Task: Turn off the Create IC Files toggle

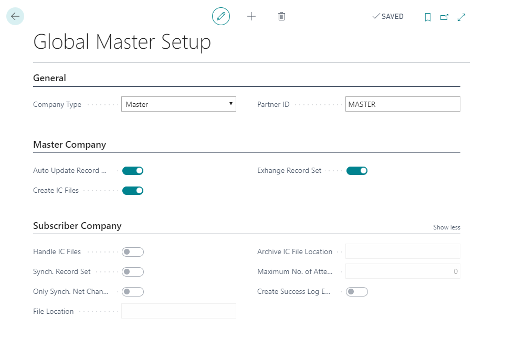Action: 133,191
